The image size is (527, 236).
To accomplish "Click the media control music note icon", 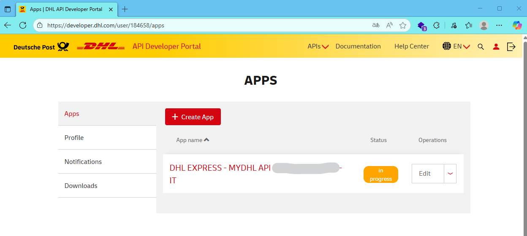I will (x=454, y=25).
